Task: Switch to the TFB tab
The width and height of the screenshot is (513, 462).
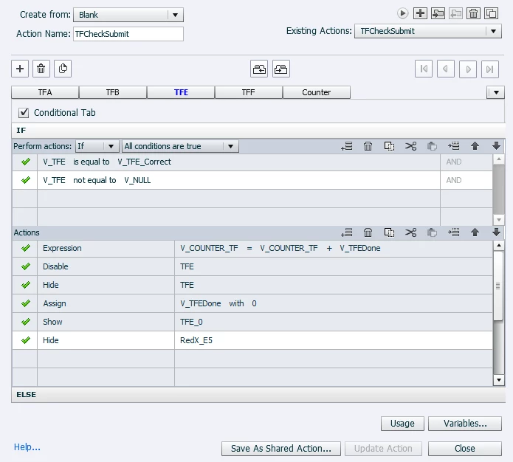Action: [x=112, y=92]
